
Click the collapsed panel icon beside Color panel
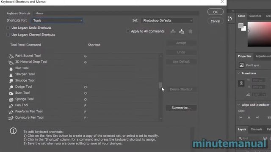click(x=230, y=19)
